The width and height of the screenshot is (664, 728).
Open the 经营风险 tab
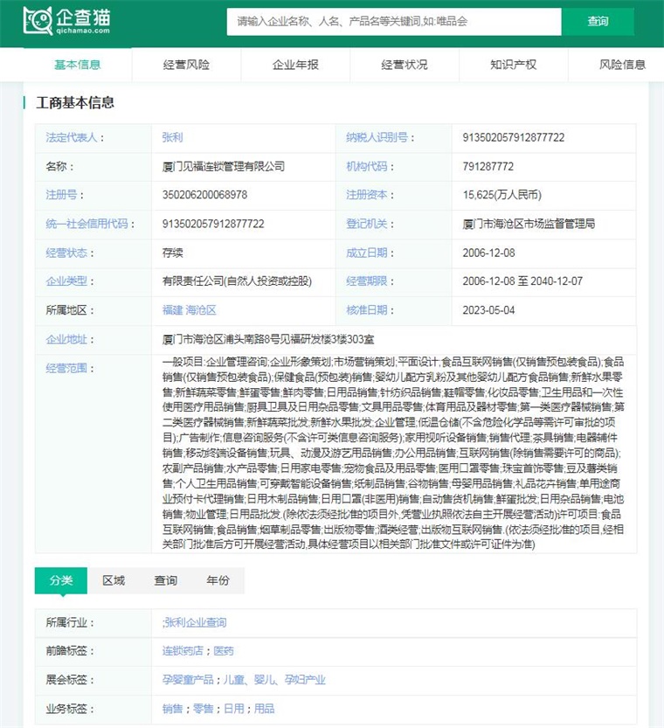186,65
